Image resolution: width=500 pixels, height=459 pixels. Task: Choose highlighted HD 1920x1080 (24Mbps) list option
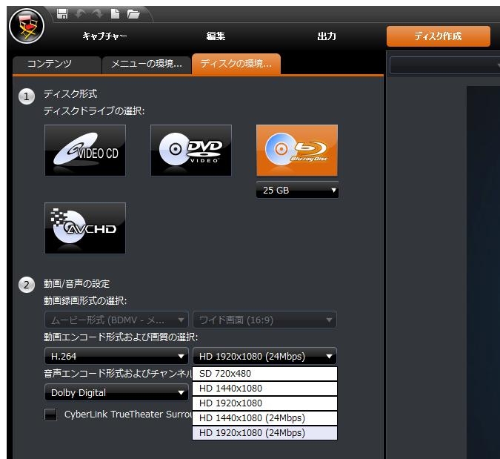264,433
